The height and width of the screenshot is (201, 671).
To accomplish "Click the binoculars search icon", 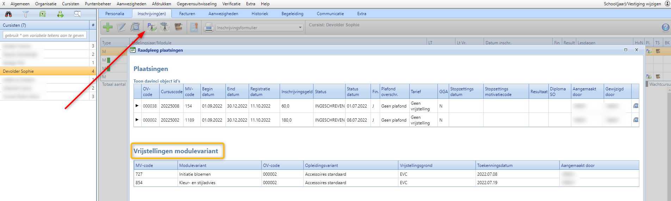I will click(x=8, y=14).
